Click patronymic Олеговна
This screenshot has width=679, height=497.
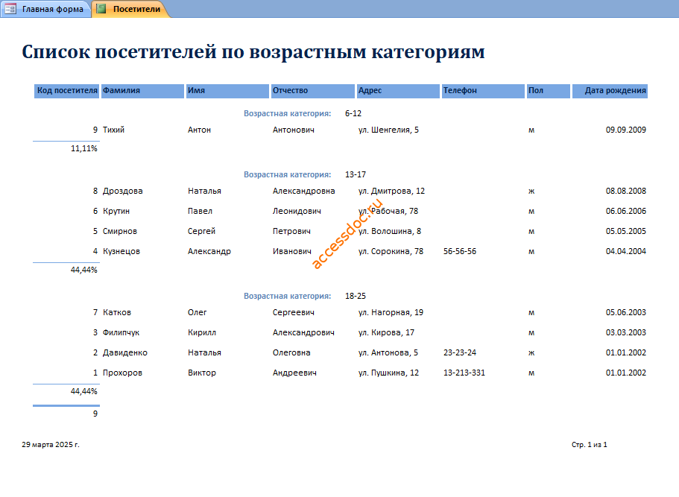pos(291,353)
